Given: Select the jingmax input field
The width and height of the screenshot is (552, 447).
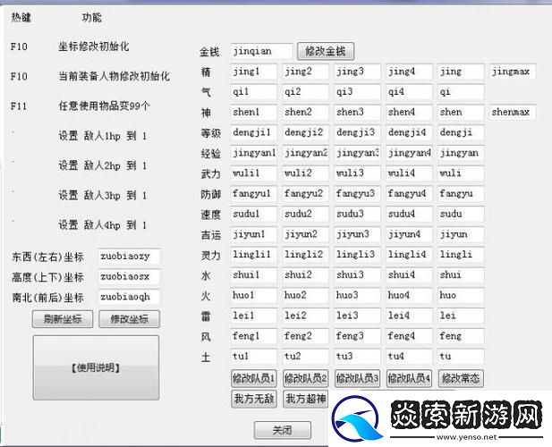Looking at the screenshot, I should (513, 72).
